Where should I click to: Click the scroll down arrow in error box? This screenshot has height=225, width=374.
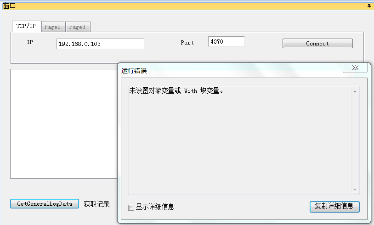coord(354,189)
